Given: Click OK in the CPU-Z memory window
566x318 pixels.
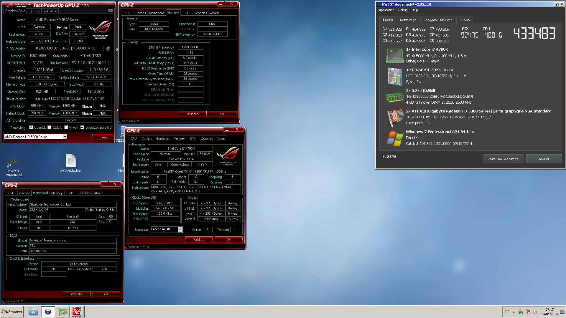Looking at the screenshot, I should pos(222,114).
